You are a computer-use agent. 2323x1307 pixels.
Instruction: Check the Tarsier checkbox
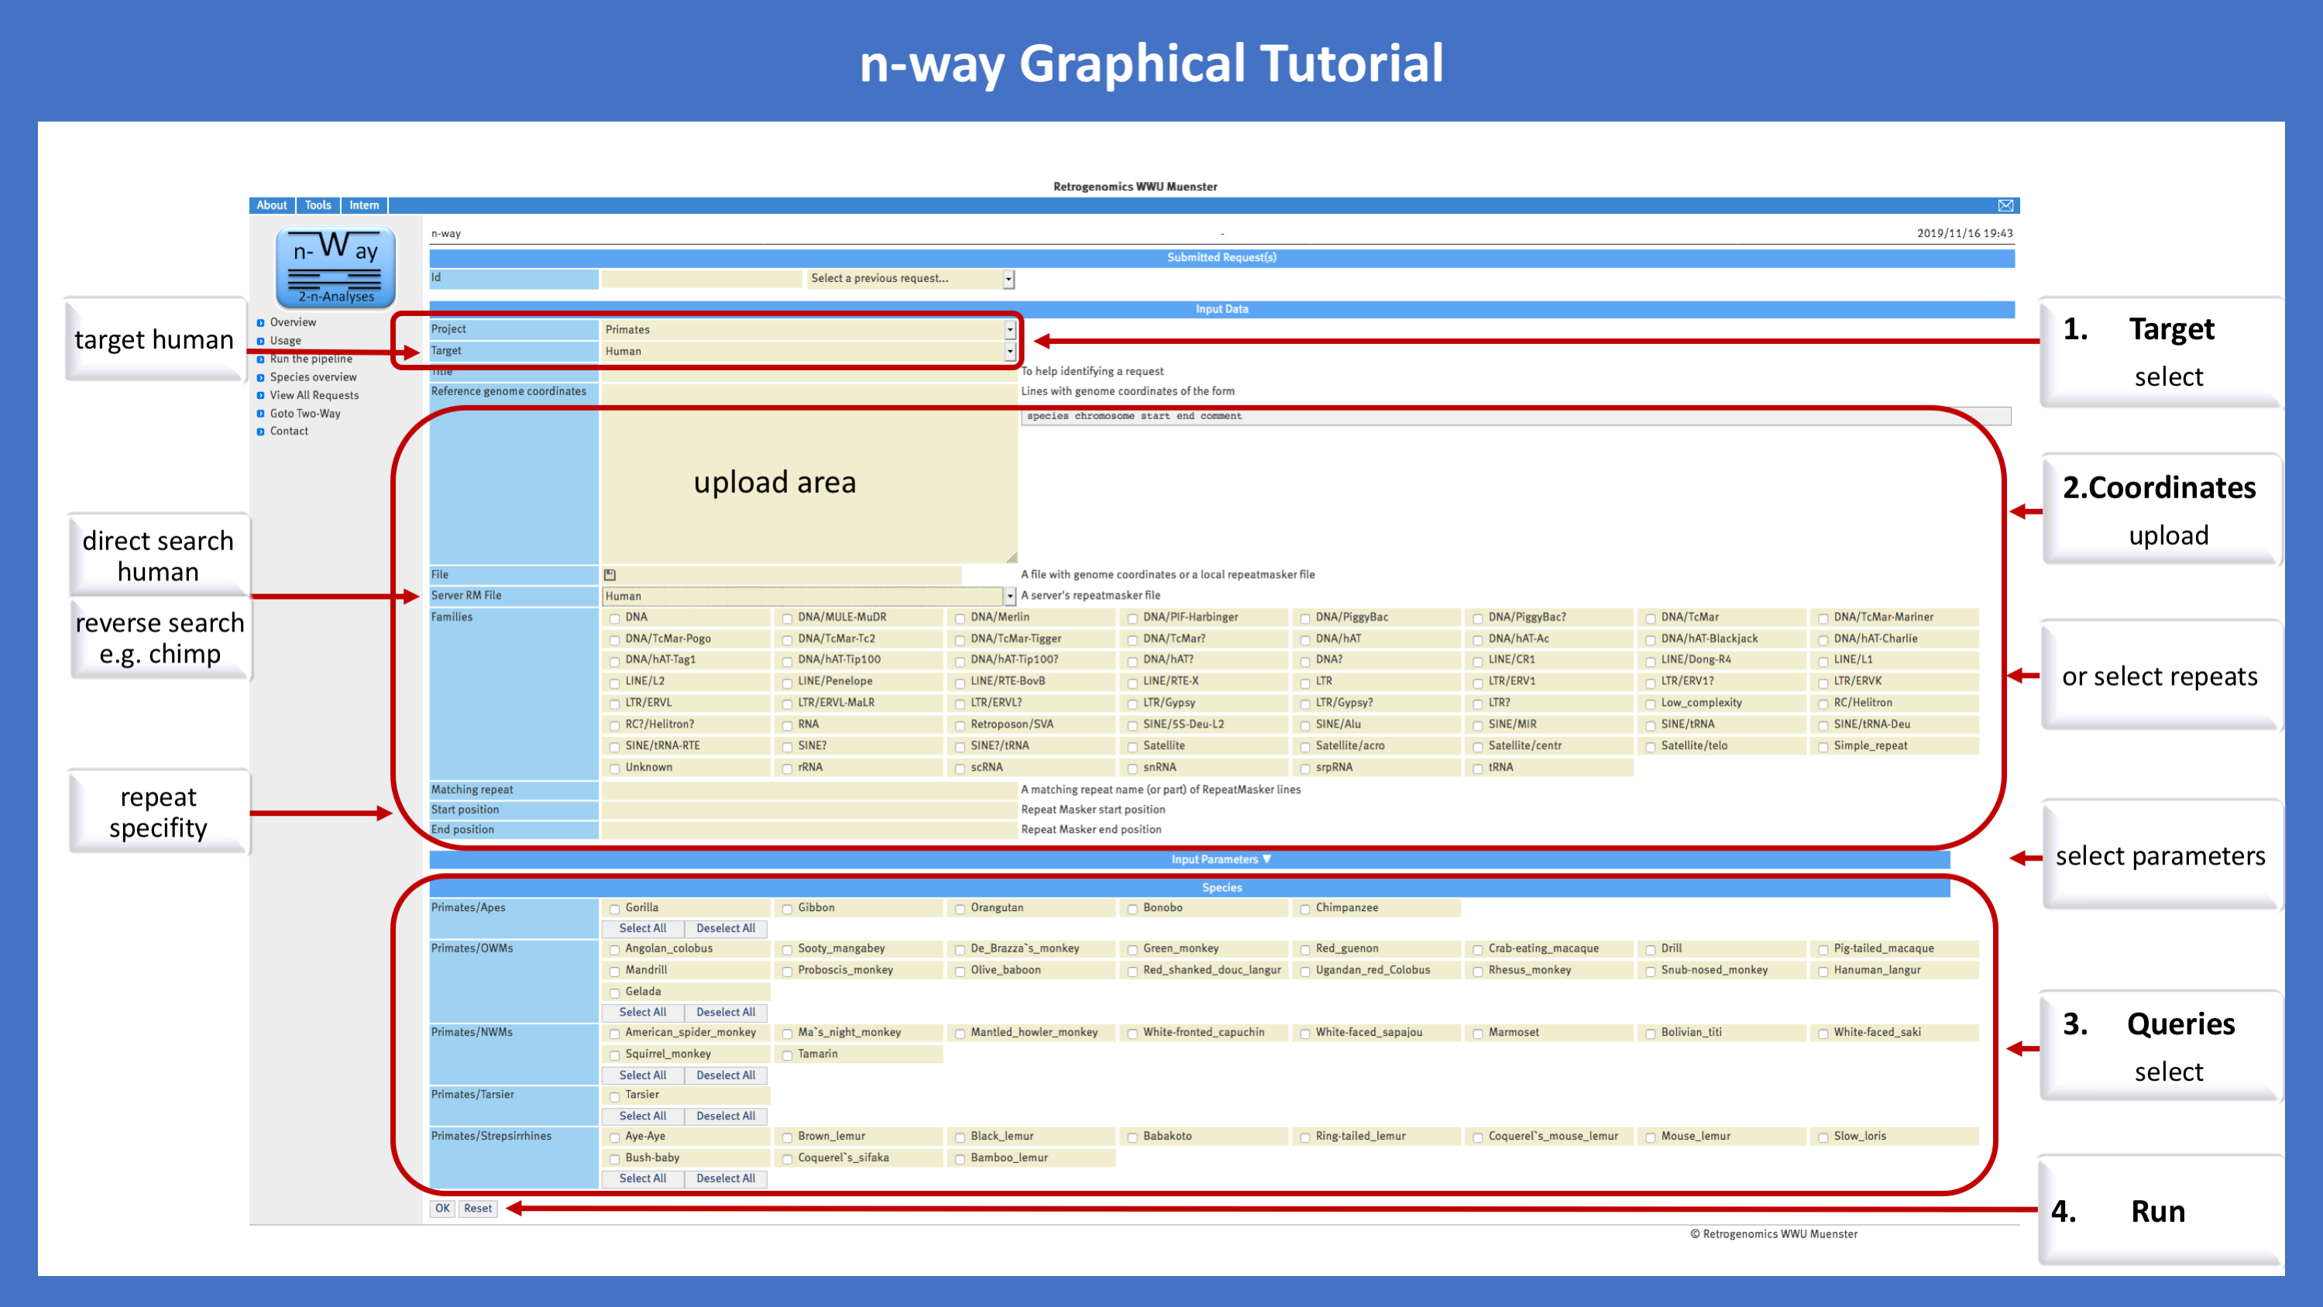pyautogui.click(x=614, y=1097)
